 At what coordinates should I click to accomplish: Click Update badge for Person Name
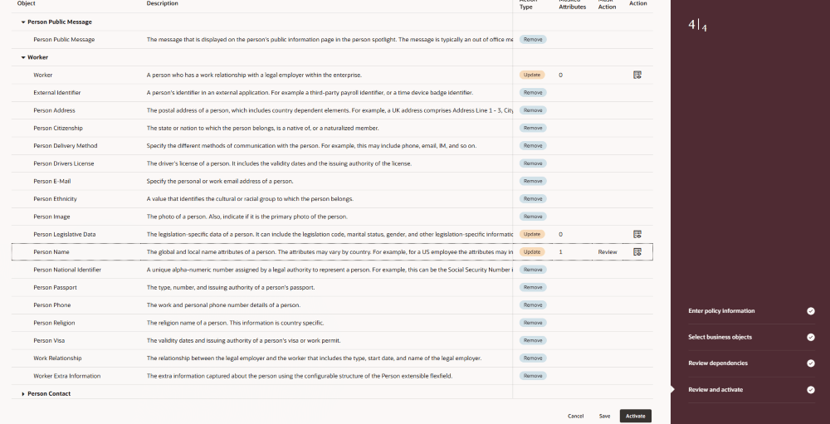tap(531, 252)
